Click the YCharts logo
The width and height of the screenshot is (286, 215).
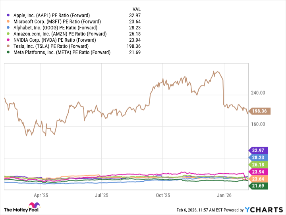point(263,209)
